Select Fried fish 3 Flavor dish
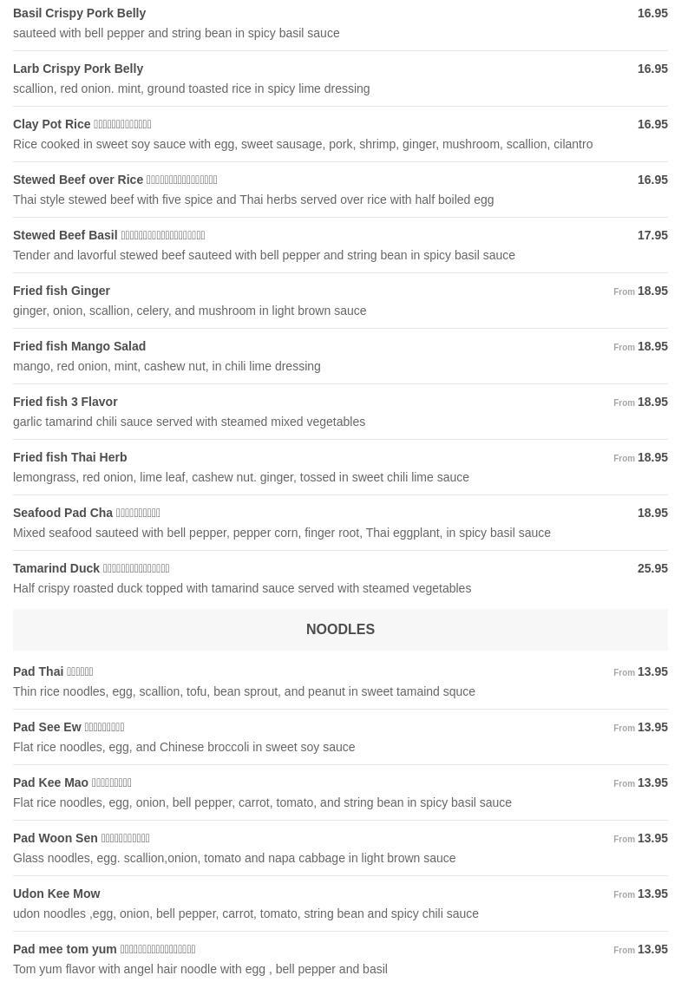 point(65,403)
